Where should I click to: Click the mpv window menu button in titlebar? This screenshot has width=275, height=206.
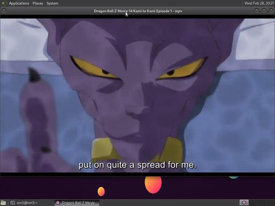point(3,10)
